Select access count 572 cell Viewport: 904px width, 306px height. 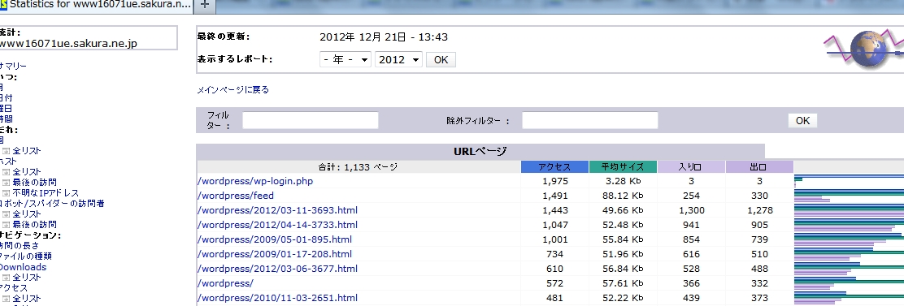point(555,283)
